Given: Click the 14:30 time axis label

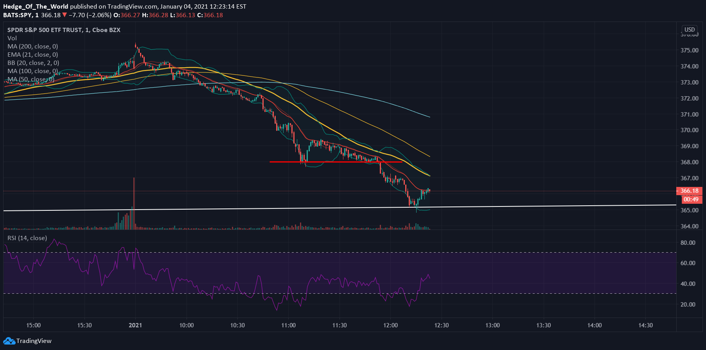Looking at the screenshot, I should [x=645, y=325].
